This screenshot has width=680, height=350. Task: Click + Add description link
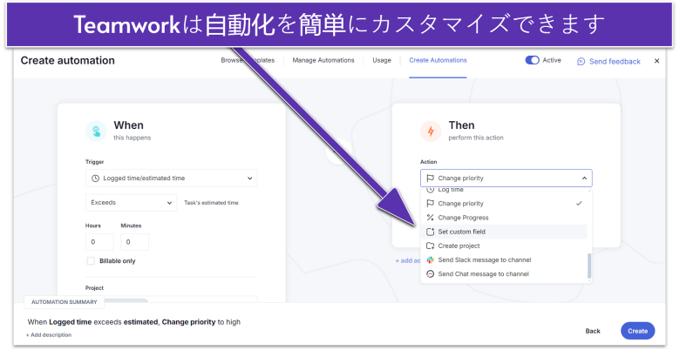pos(49,335)
